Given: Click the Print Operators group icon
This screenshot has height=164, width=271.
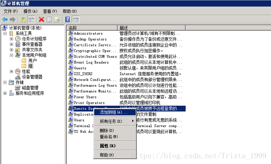Looking at the screenshot, I should pyautogui.click(x=71, y=102).
